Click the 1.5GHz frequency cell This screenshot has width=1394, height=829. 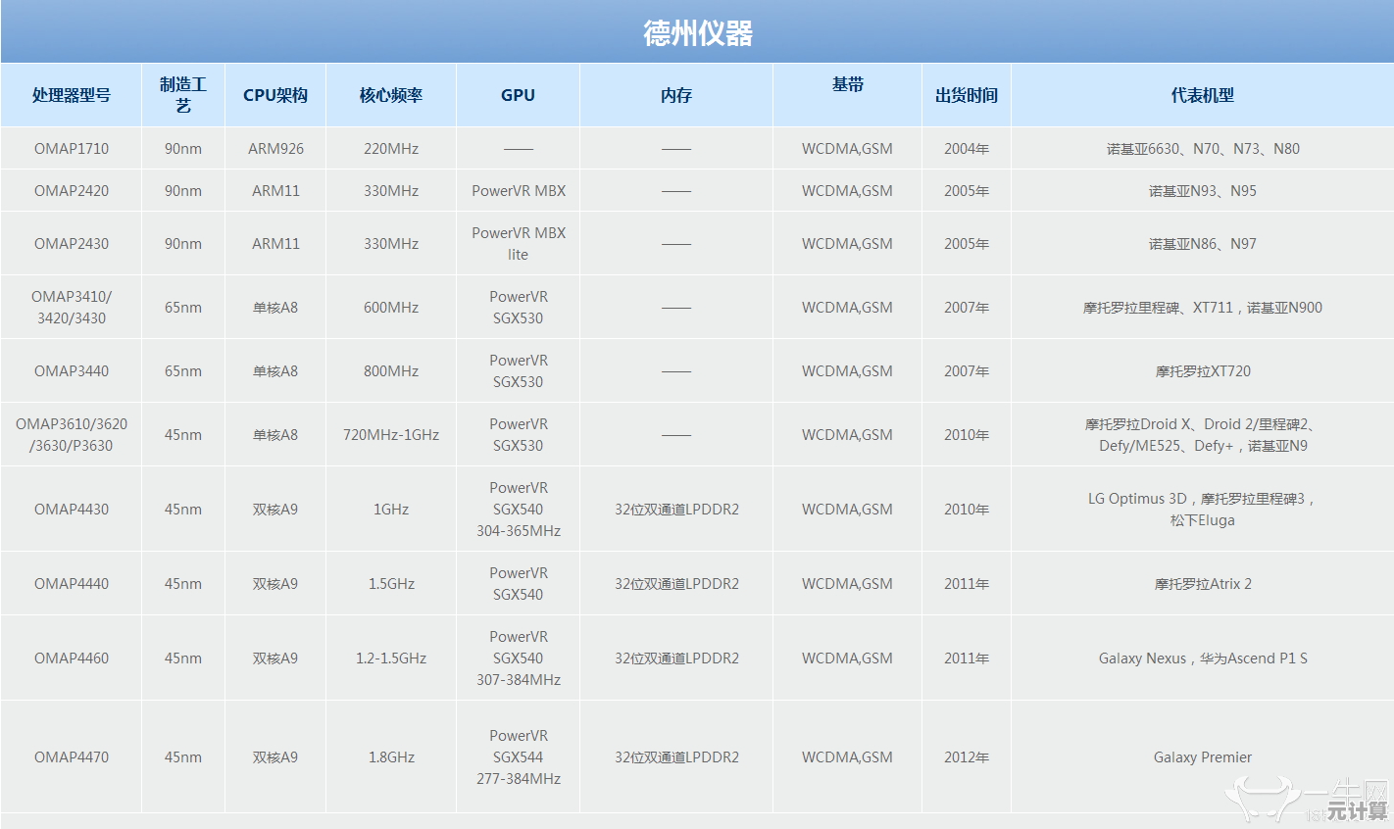(x=391, y=584)
